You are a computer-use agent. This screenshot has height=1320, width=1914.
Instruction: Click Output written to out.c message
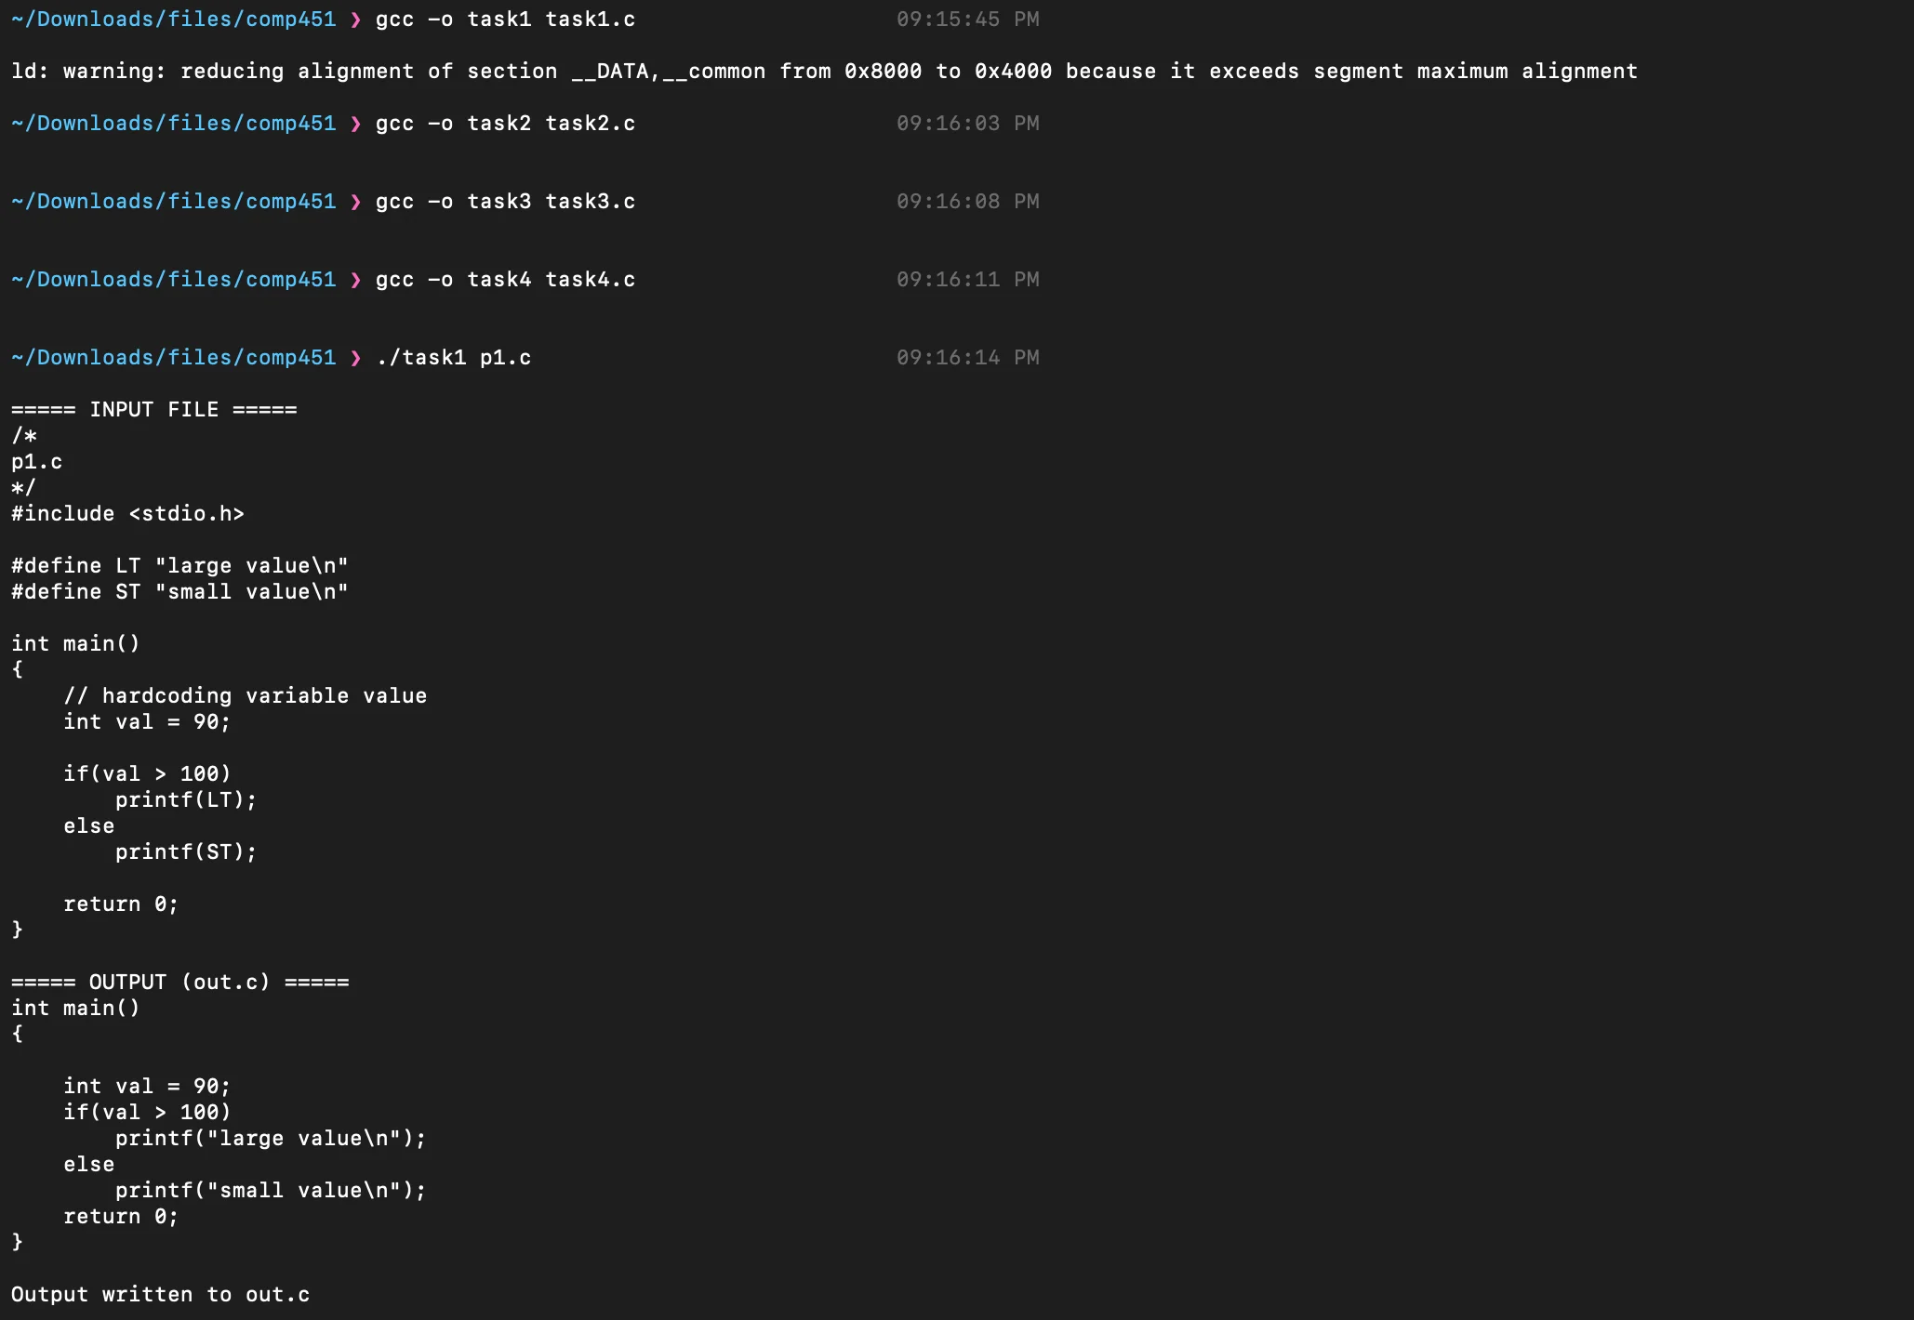tap(160, 1295)
